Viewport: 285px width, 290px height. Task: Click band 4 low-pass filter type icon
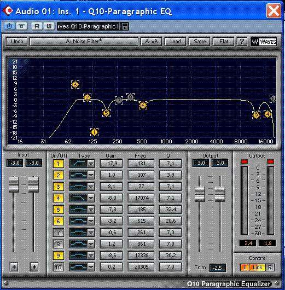[78, 198]
